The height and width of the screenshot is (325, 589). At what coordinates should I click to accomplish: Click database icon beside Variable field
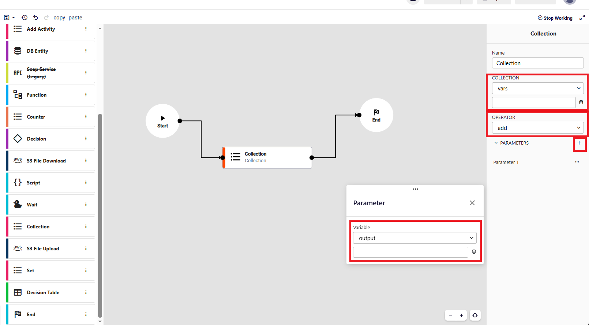point(474,252)
